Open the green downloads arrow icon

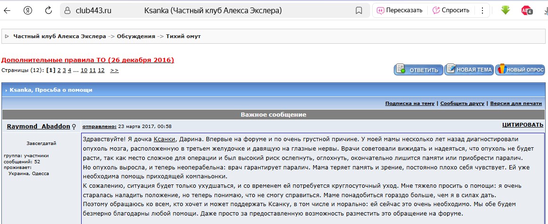(506, 10)
